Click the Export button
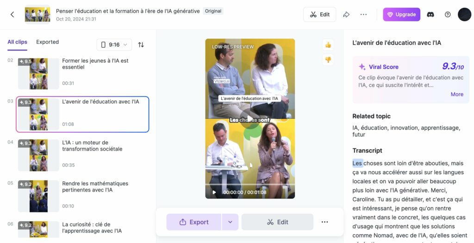Image resolution: width=474 pixels, height=243 pixels. [x=194, y=222]
